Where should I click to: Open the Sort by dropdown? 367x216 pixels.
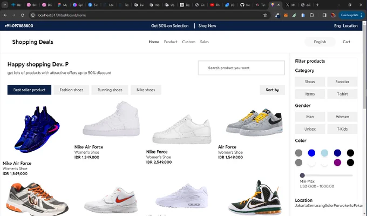(x=272, y=90)
